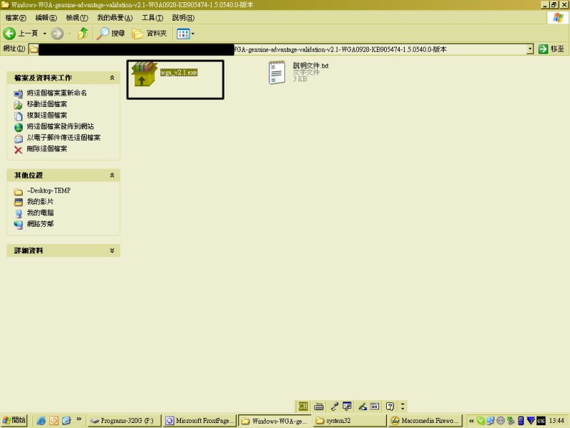
Task: Click the email envelope icon in tasks
Action: pos(19,138)
